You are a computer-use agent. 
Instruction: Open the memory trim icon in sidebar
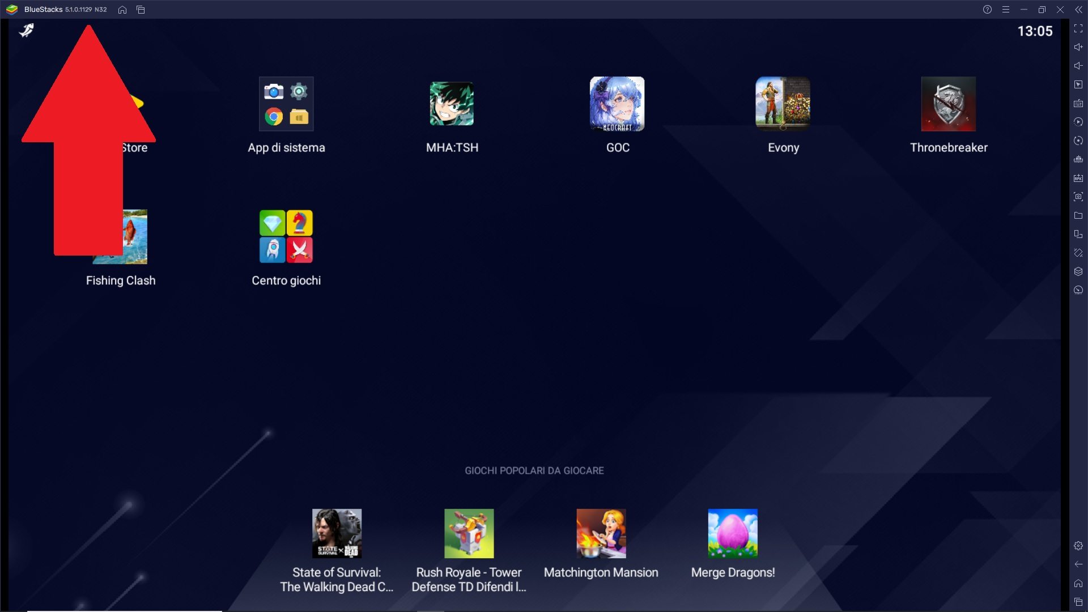coord(1078,159)
